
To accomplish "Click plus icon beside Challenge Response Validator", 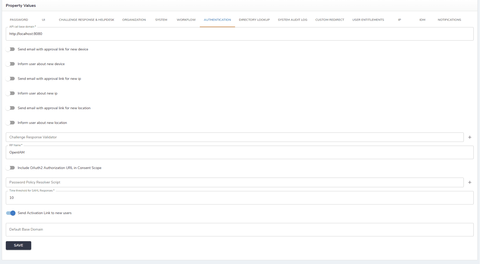I will pos(470,137).
